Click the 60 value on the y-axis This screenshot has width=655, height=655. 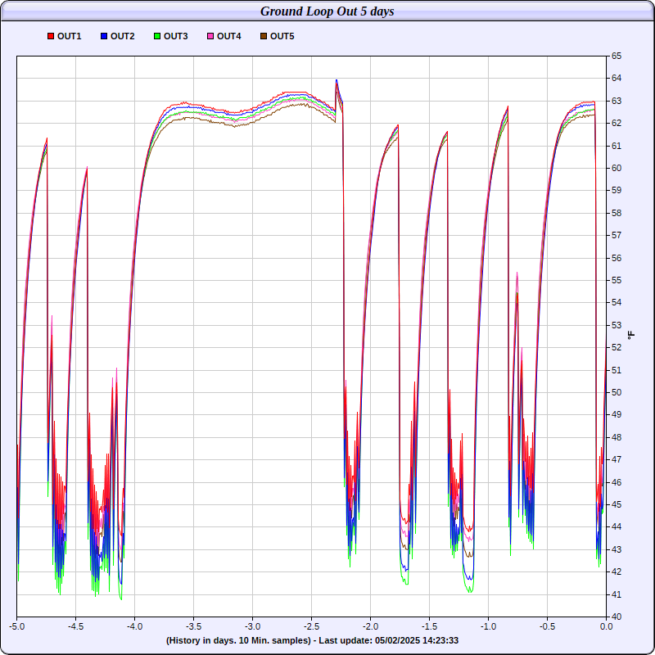pyautogui.click(x=617, y=169)
